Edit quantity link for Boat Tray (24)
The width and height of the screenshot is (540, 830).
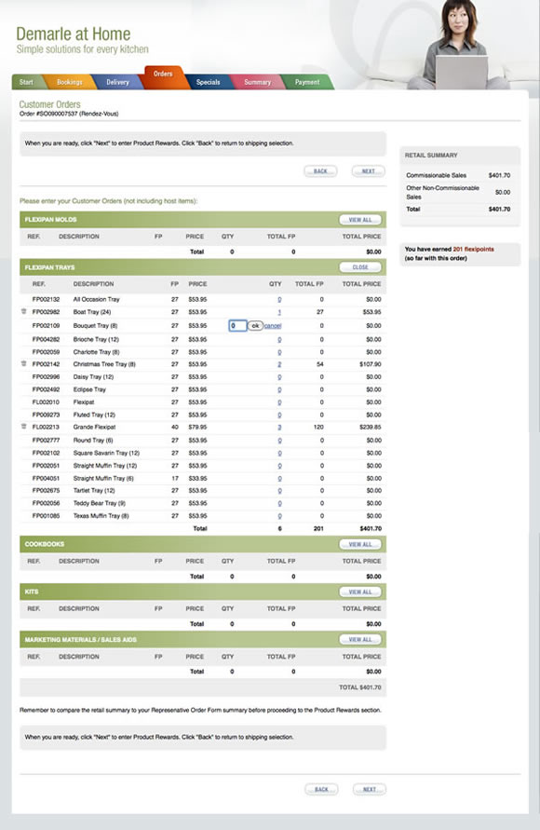(279, 312)
